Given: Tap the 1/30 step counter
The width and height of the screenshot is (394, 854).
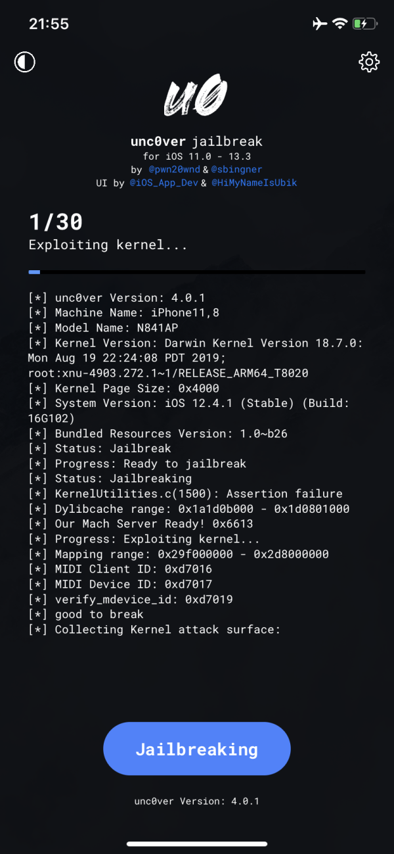Looking at the screenshot, I should 56,222.
